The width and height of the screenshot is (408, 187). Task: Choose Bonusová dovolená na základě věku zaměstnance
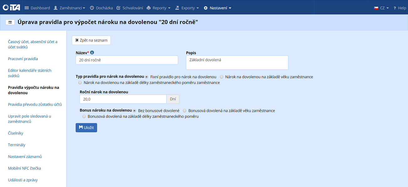pos(185,111)
